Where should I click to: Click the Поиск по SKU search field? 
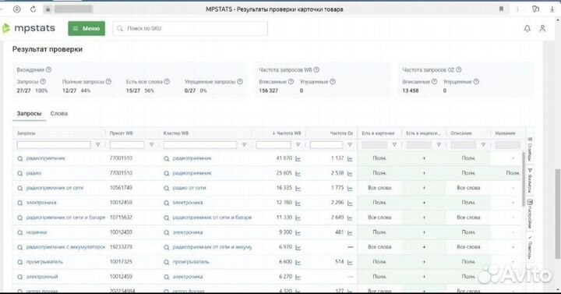(190, 28)
